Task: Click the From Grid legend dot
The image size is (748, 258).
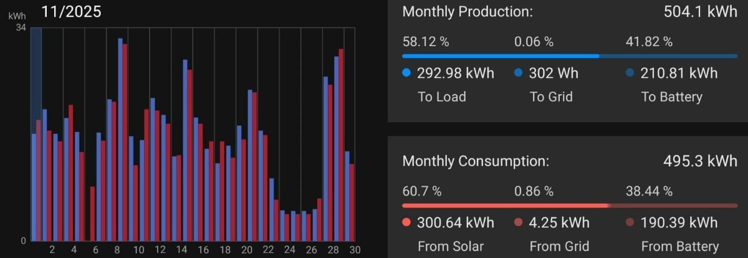Action: click(519, 222)
